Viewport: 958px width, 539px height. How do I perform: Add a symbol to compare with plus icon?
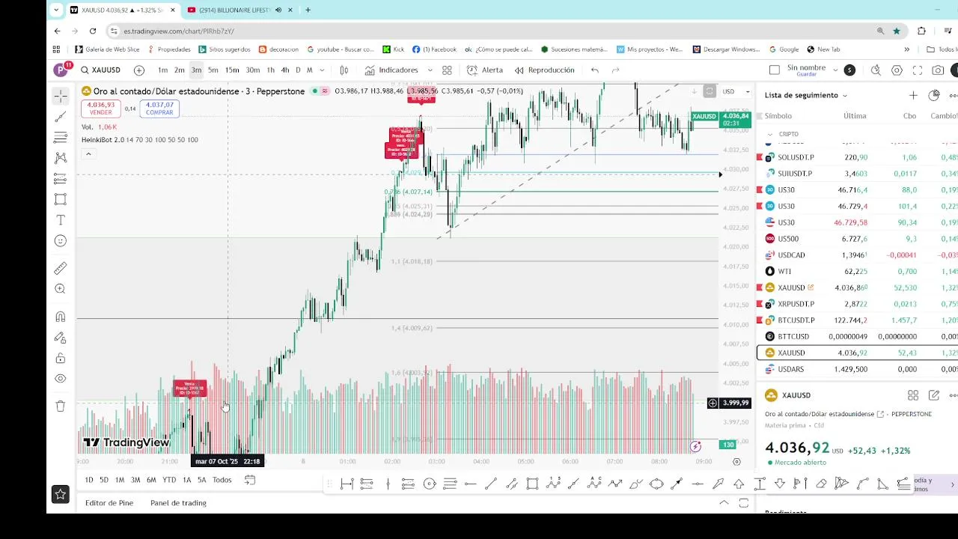[x=139, y=70]
